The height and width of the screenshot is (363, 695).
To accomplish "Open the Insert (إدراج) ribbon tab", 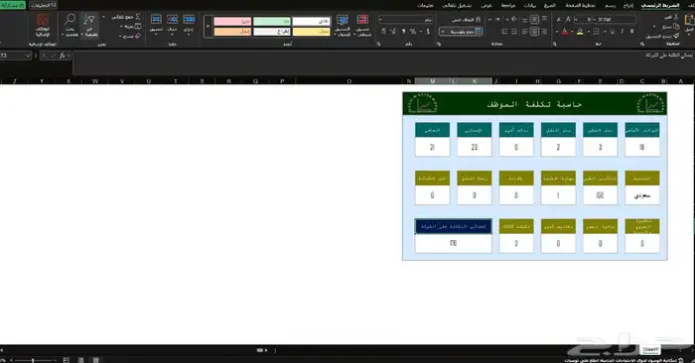I will point(628,5).
